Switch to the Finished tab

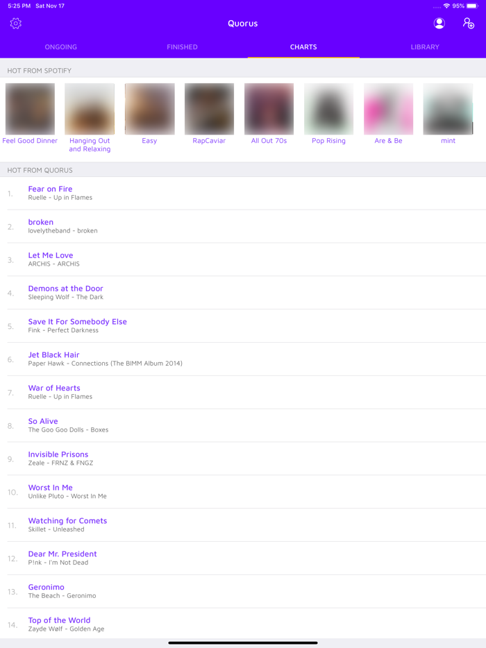tap(182, 46)
